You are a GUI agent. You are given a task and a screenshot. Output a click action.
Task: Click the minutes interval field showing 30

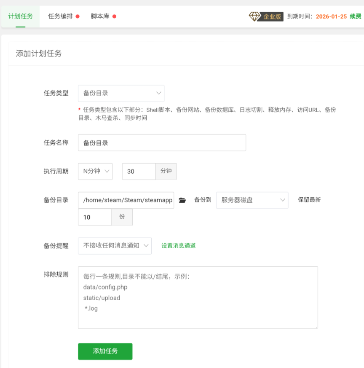tap(139, 171)
